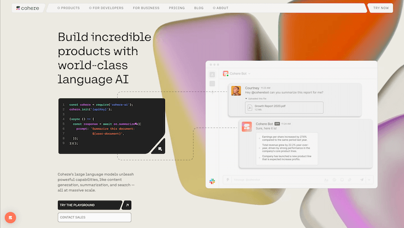Expand the Cohere Bot channel dropdown chevron
The height and width of the screenshot is (228, 404).
pos(249,74)
